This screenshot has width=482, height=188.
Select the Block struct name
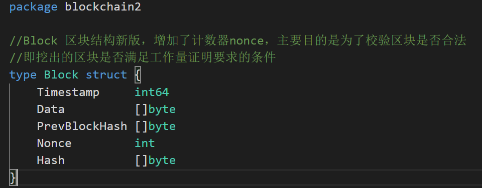61,74
